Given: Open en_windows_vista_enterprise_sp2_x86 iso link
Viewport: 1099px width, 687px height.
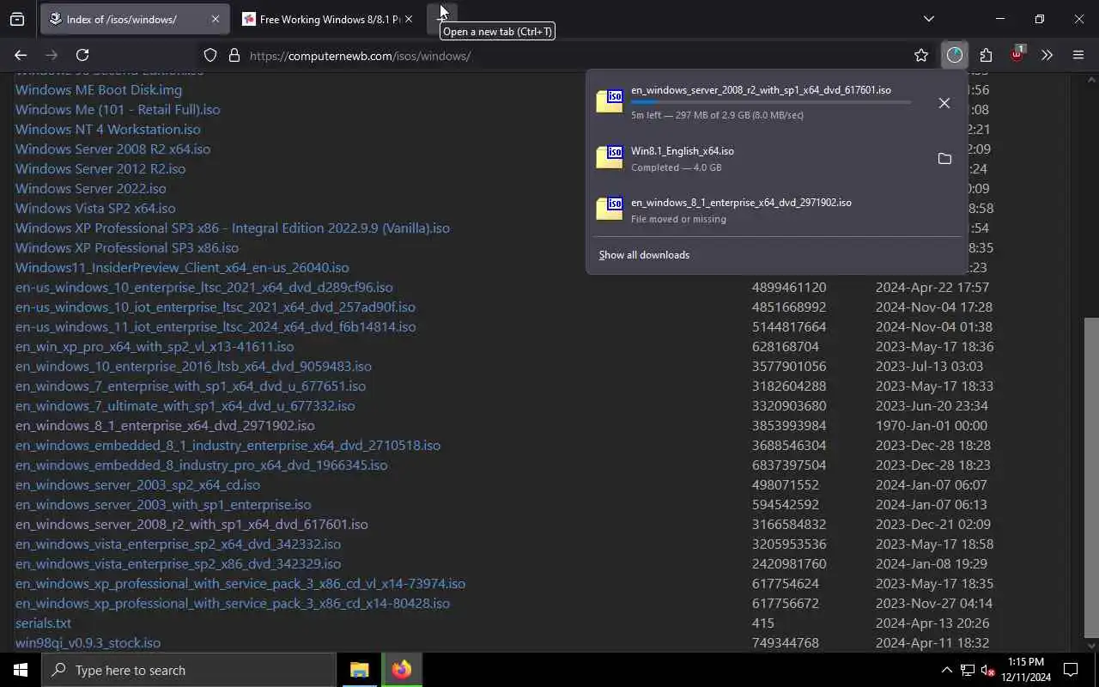Looking at the screenshot, I should pyautogui.click(x=178, y=563).
